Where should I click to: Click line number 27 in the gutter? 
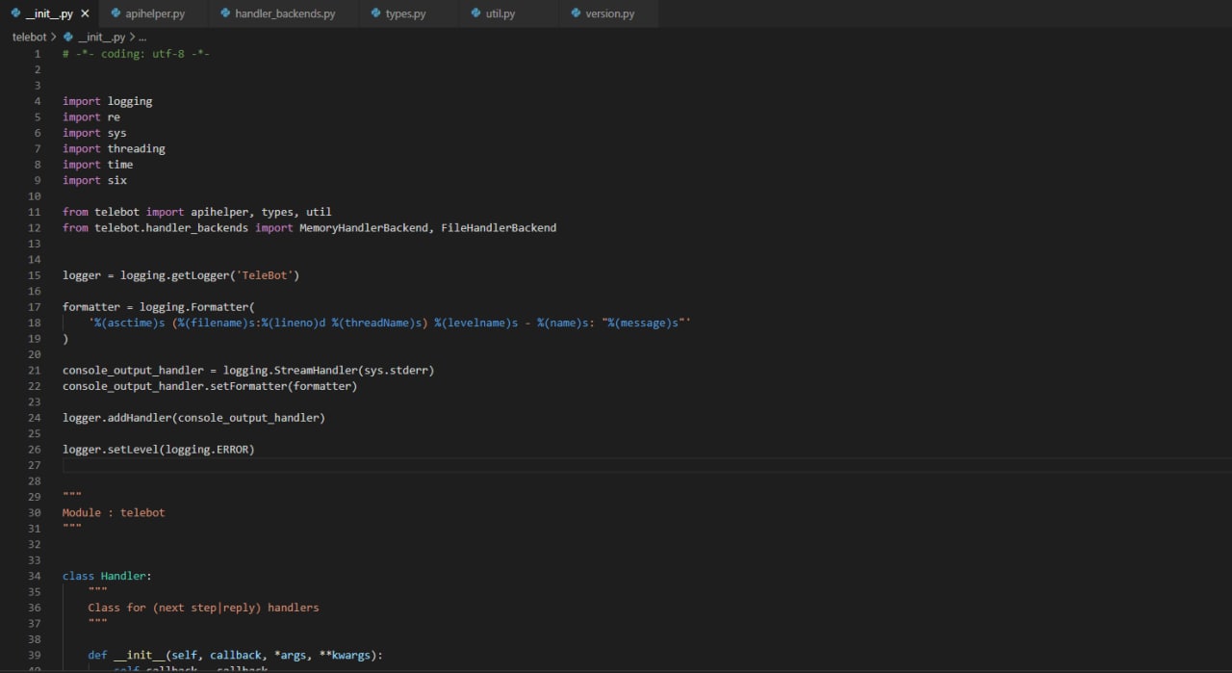point(36,465)
